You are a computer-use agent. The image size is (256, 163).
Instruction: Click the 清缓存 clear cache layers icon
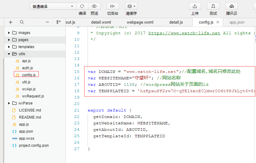coord(131,6)
